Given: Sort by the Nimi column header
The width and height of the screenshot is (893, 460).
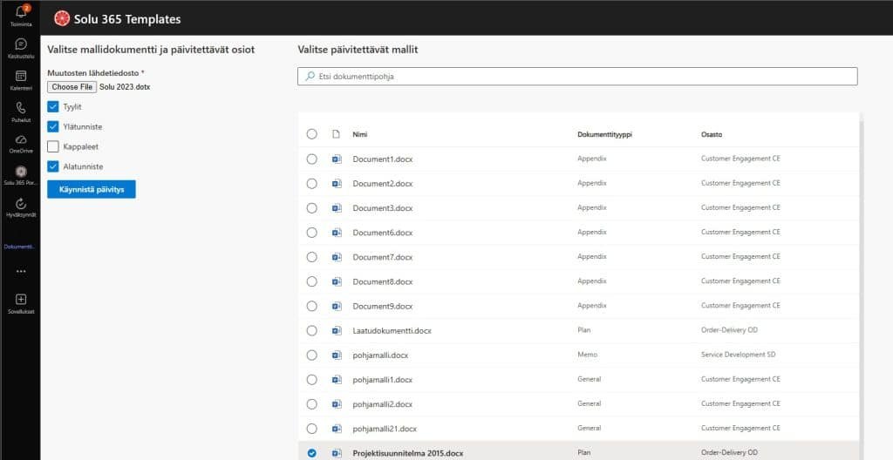Looking at the screenshot, I should click(360, 134).
